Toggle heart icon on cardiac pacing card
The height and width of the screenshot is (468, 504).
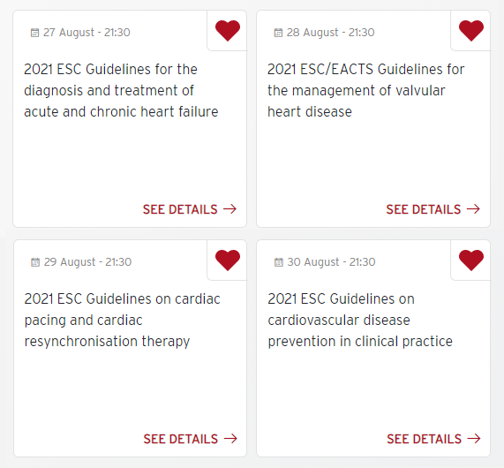click(228, 260)
